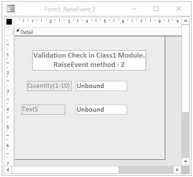Click the Unbound text box beside Text5
This screenshot has width=193, height=177.
click(101, 110)
